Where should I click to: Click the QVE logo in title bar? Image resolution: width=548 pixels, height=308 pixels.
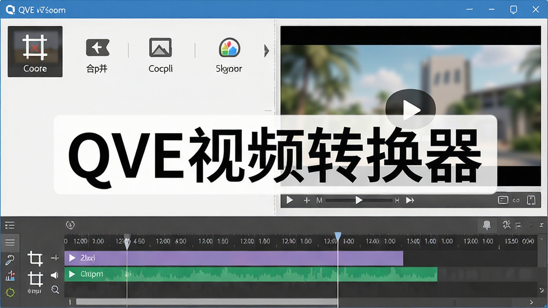11,10
